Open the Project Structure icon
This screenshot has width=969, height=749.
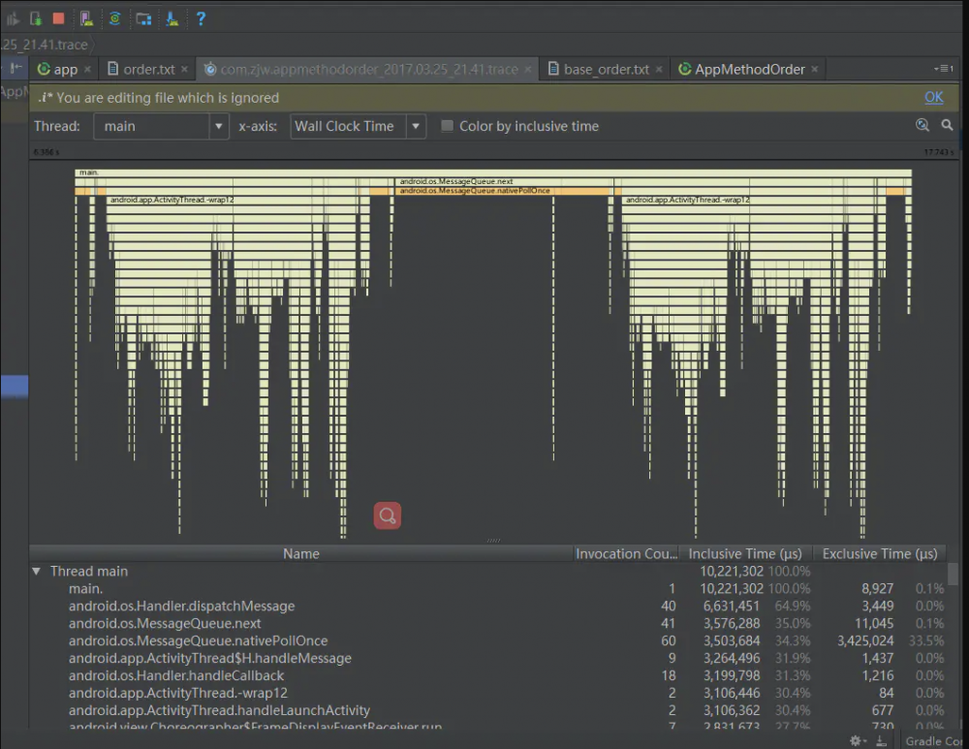(x=143, y=18)
